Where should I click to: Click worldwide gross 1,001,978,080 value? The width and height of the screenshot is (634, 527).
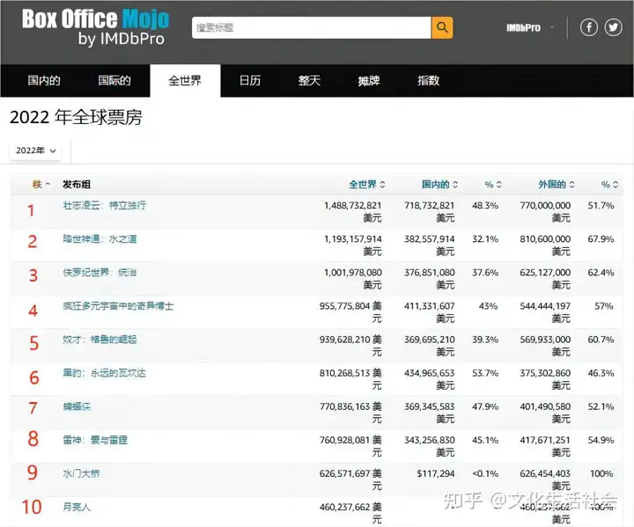click(352, 273)
